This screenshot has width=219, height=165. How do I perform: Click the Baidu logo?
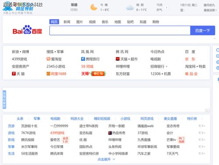coord(27,30)
